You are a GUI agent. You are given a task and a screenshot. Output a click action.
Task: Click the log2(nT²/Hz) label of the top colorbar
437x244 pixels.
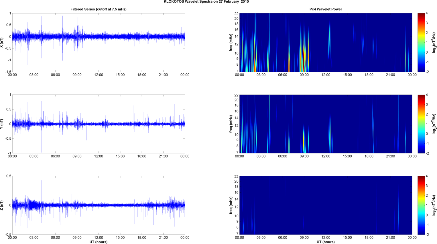[434, 42]
